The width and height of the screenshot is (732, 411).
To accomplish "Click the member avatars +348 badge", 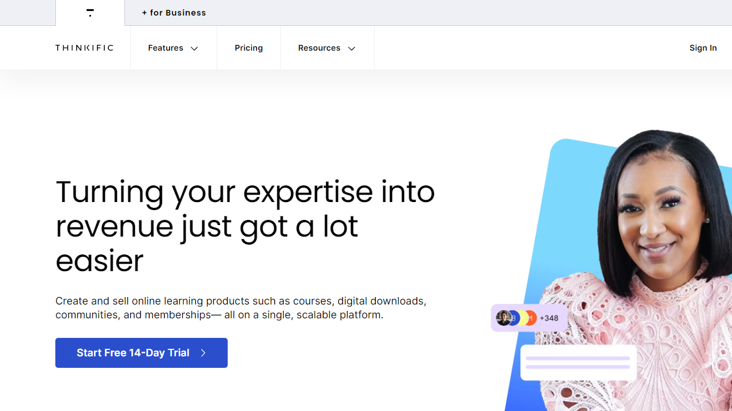I will [529, 318].
